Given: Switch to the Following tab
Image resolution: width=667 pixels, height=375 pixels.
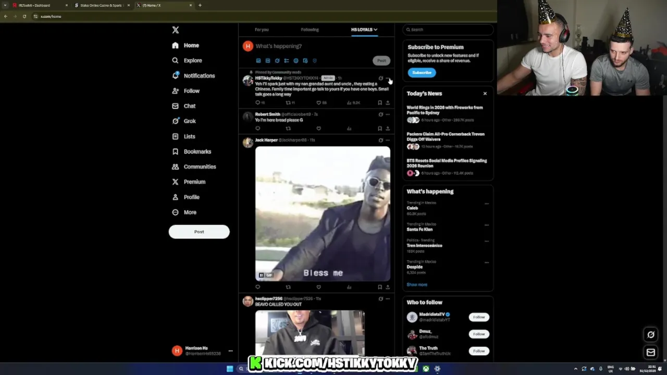Looking at the screenshot, I should click(x=310, y=30).
